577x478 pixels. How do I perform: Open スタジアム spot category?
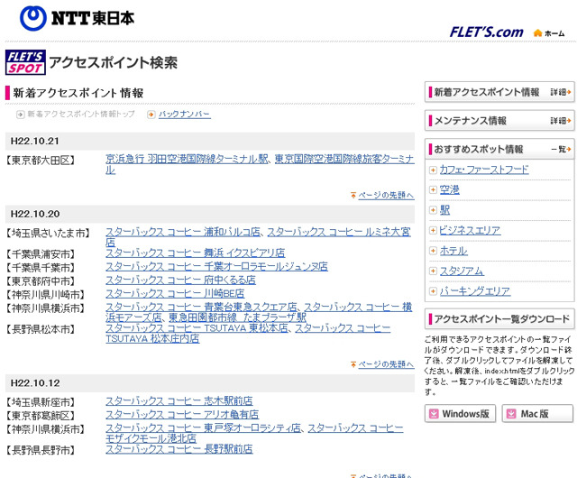pos(462,271)
